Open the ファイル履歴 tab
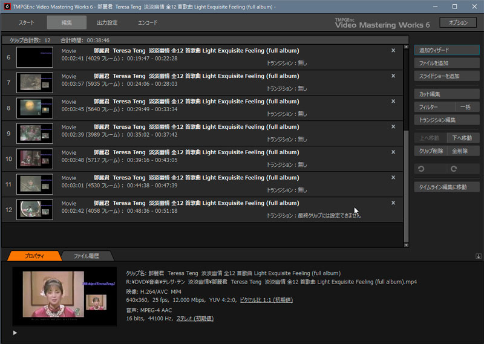 (87, 256)
